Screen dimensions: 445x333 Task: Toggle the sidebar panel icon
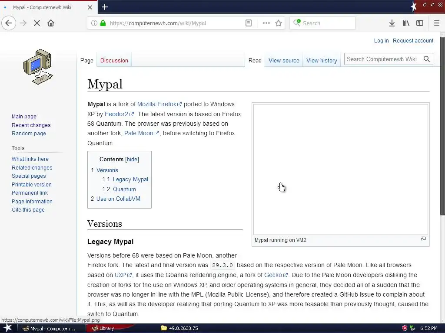pos(420,23)
